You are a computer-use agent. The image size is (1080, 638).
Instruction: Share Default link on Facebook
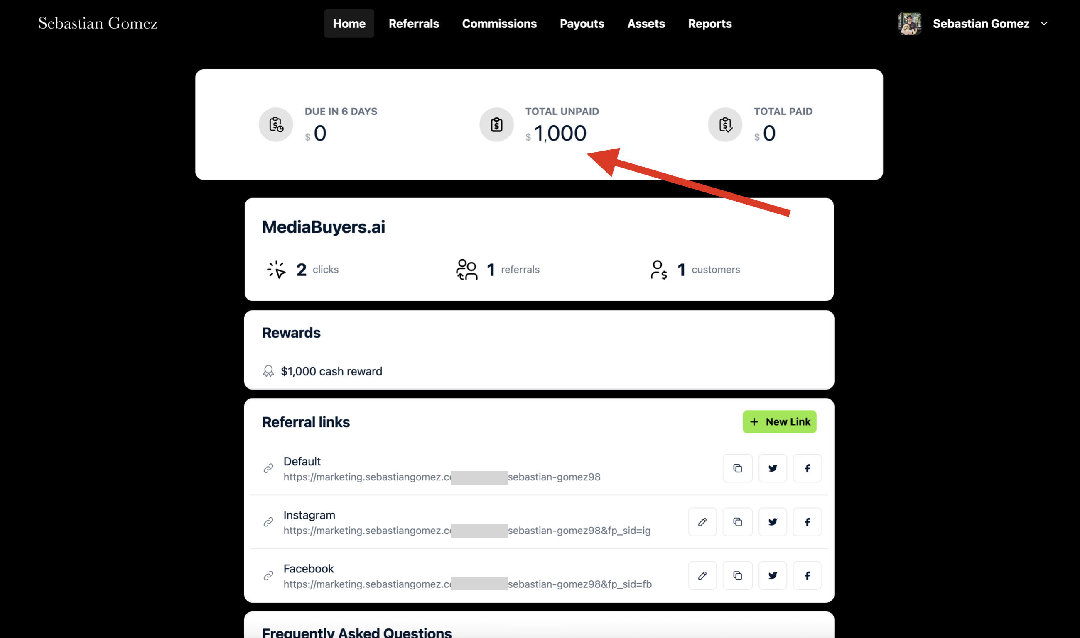coord(807,468)
